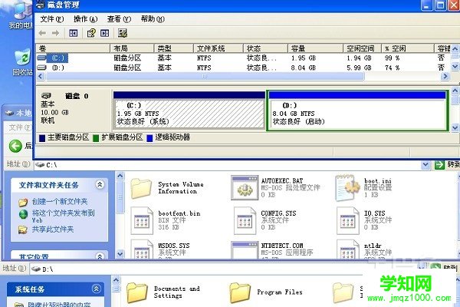Viewport: 460px width, 307px height.
Task: Open the My Computer desktop icon
Action: tap(23, 10)
